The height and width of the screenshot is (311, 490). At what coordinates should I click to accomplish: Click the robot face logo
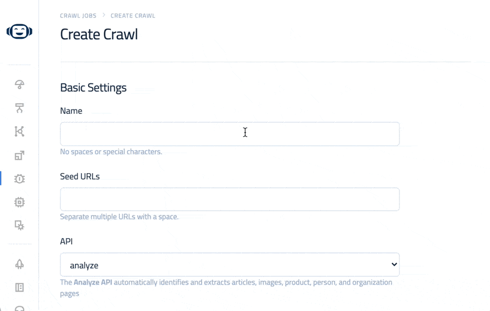(19, 32)
